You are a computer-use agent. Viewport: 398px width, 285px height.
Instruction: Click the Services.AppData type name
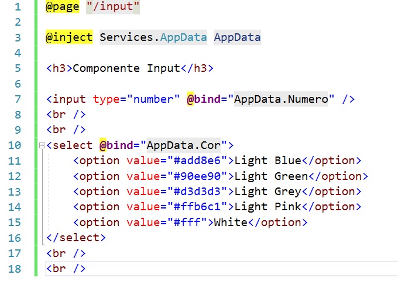coord(153,37)
